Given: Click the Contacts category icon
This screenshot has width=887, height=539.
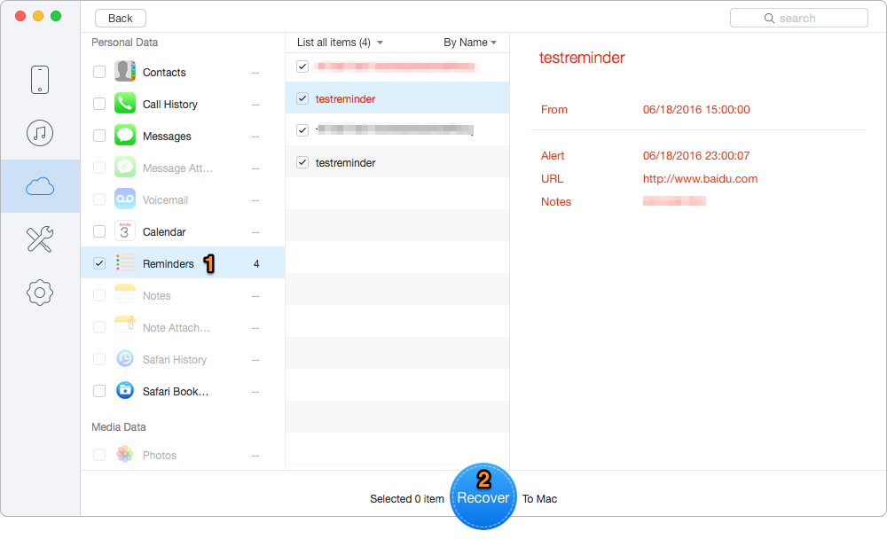Looking at the screenshot, I should coord(125,72).
